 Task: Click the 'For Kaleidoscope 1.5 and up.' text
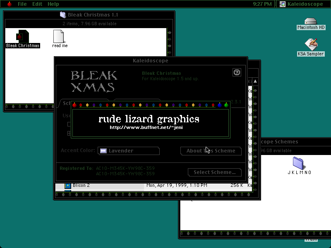point(170,79)
